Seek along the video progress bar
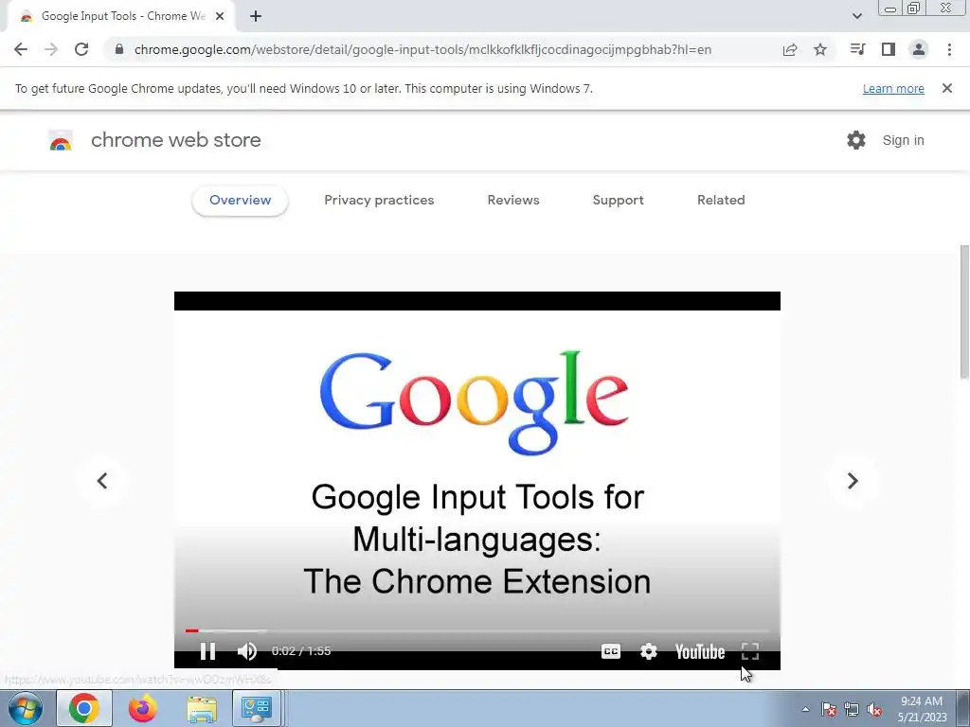Screen dimensions: 970x727 pos(477,630)
